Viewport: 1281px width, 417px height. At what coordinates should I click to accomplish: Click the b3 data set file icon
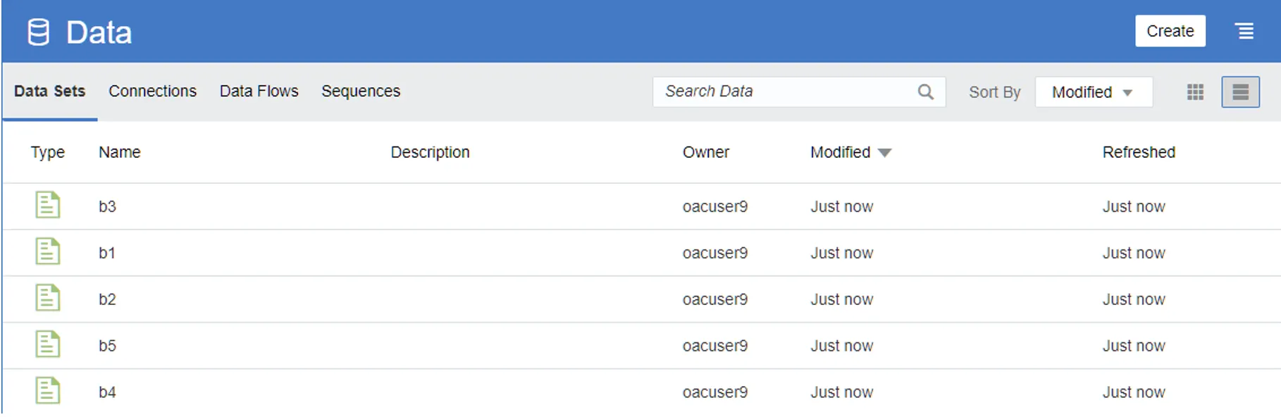pos(47,205)
